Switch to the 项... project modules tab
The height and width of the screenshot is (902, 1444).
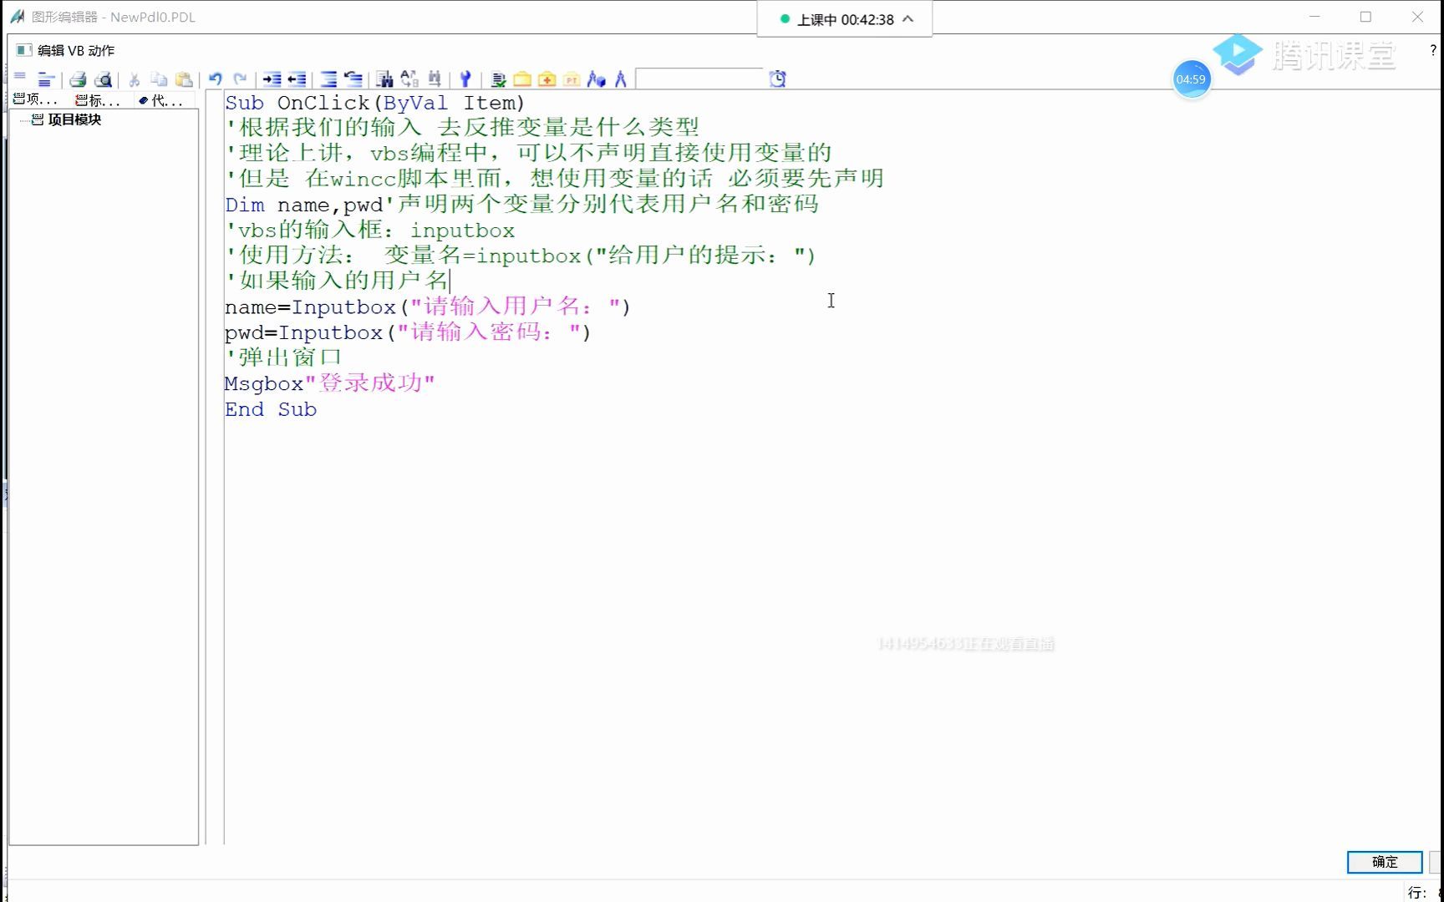(36, 99)
